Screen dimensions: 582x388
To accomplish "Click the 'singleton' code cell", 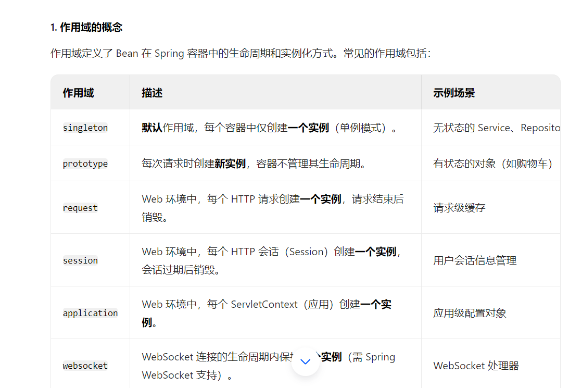I will point(85,128).
